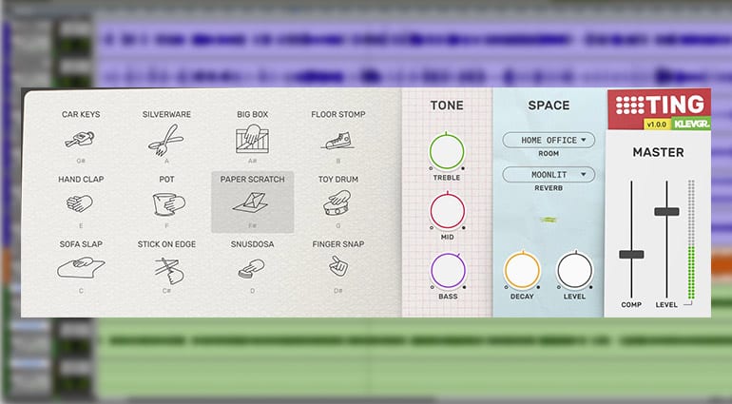Screen dimensions: 732x404
Task: Click the ROOM label under Home Office
Action: pyautogui.click(x=549, y=154)
